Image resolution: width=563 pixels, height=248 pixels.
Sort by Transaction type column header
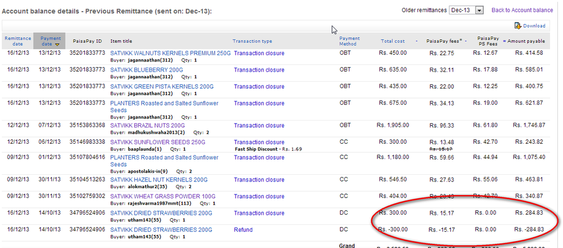point(252,41)
